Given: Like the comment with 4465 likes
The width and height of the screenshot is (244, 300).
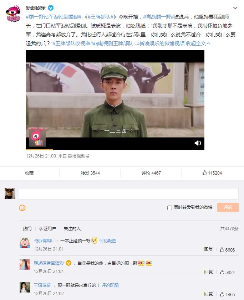Looking at the screenshot, I should [x=227, y=294].
